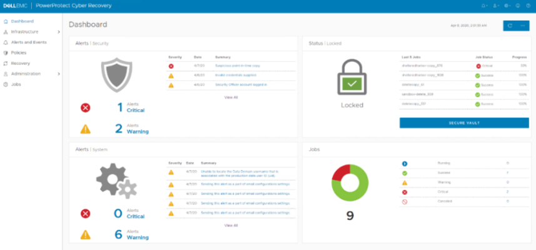This screenshot has height=250, width=536.
Task: Open the Recovery page from sidebar
Action: (x=20, y=63)
